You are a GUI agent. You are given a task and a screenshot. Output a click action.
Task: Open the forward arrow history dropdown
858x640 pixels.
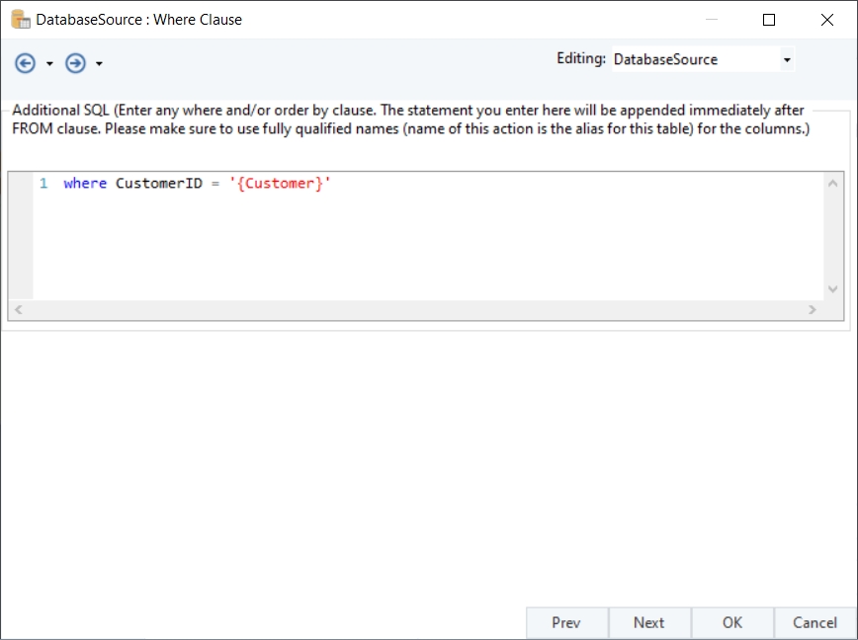tap(99, 64)
